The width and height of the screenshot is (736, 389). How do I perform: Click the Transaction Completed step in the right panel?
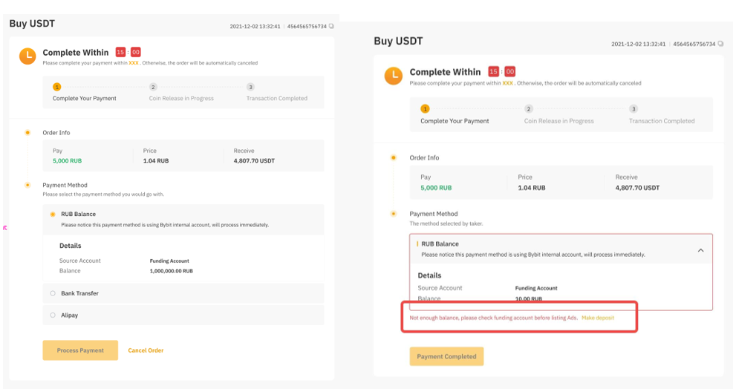pyautogui.click(x=661, y=121)
